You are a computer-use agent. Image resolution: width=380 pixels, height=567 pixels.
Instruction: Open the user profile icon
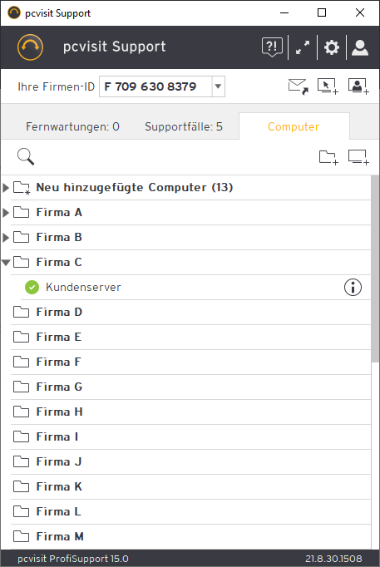tap(360, 47)
